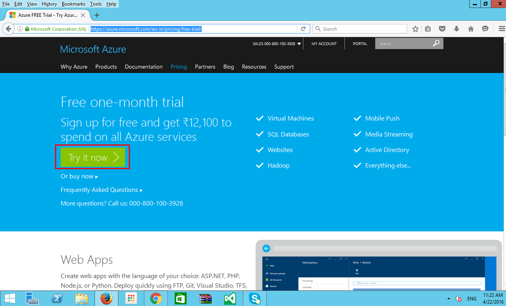Click the Azure site search magnifier icon
Image resolution: width=506 pixels, height=306 pixels.
pos(436,43)
